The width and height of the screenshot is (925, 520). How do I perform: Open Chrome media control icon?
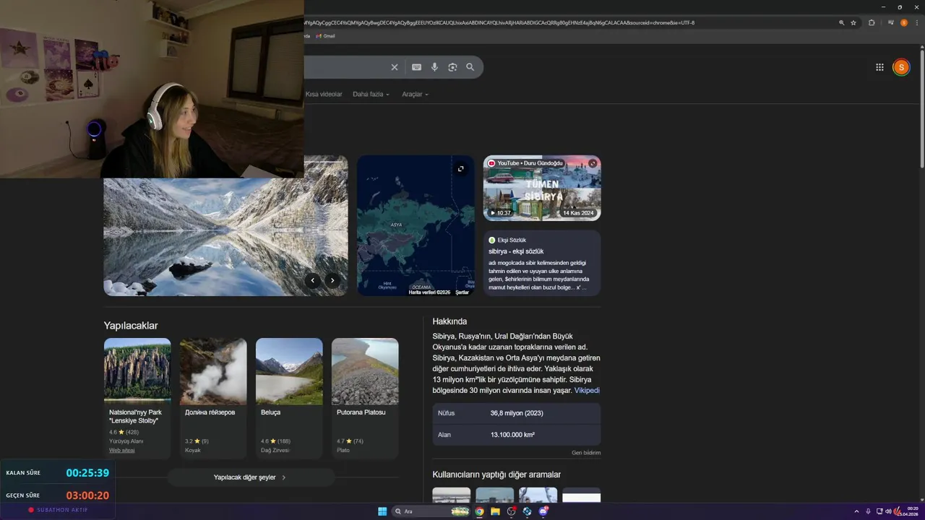pyautogui.click(x=890, y=22)
